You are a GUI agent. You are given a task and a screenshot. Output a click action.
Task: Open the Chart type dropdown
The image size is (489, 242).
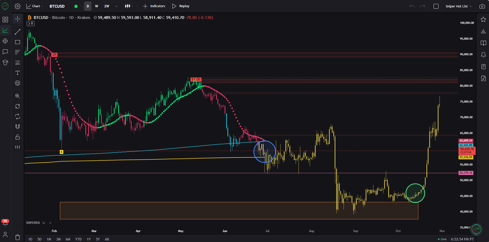tap(34, 6)
